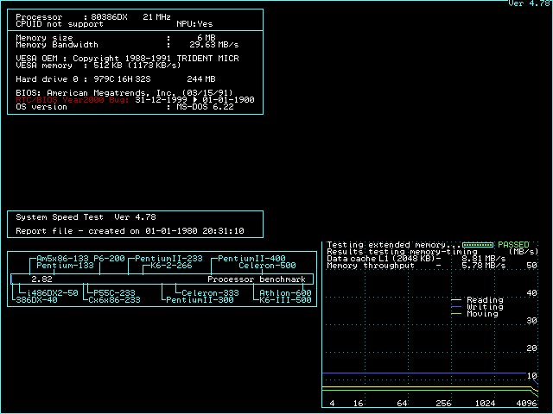Image resolution: width=553 pixels, height=414 pixels.
Task: Click the extended memory test progress bar
Action: point(478,245)
